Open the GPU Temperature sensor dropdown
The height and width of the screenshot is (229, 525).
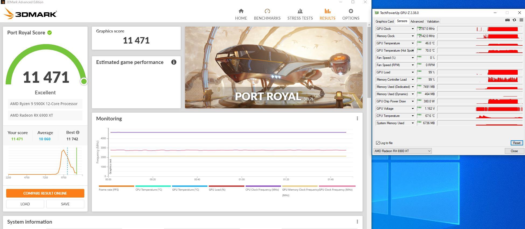point(412,43)
